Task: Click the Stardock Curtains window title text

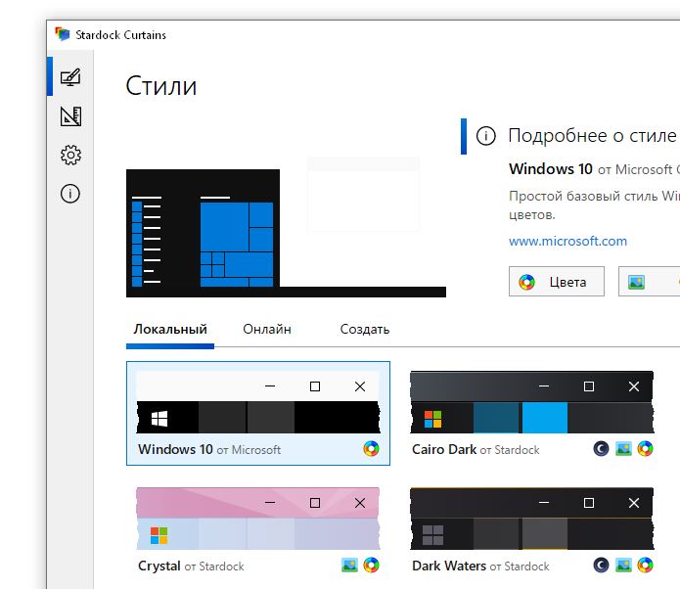Action: click(120, 34)
